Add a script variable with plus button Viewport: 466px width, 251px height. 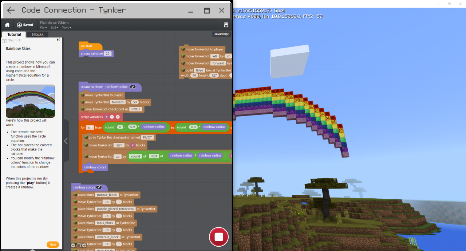point(118,117)
